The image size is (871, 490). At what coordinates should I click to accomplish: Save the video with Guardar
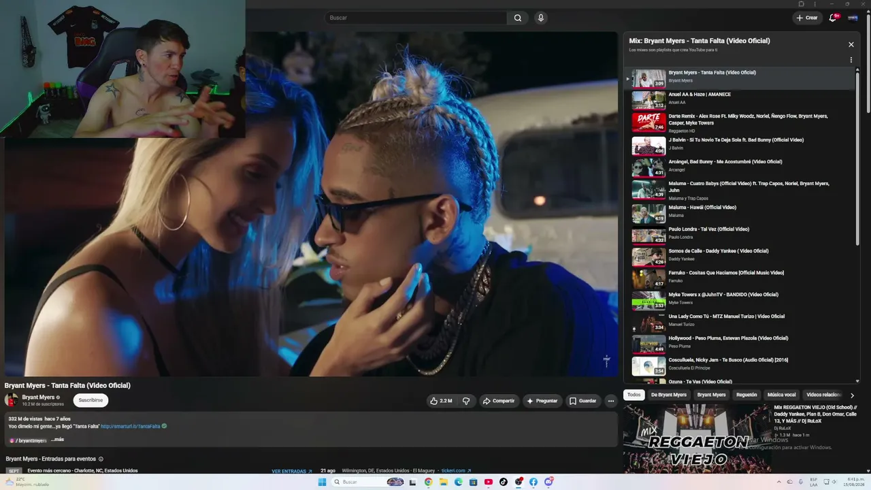(x=583, y=401)
